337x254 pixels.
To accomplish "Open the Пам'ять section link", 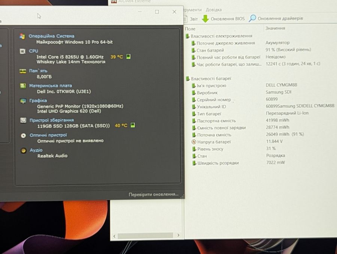I will click(38, 71).
